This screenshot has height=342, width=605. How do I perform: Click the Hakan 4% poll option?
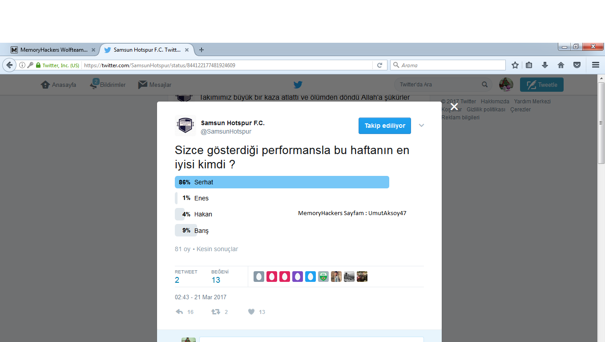click(x=194, y=214)
